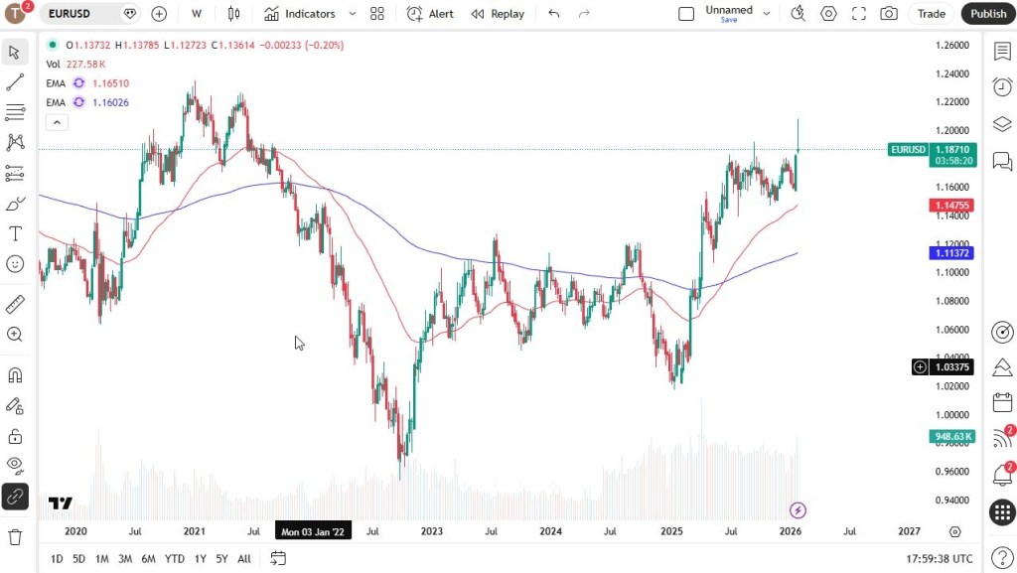Select the Trend Line drawing tool
Image resolution: width=1017 pixels, height=573 pixels.
click(15, 82)
